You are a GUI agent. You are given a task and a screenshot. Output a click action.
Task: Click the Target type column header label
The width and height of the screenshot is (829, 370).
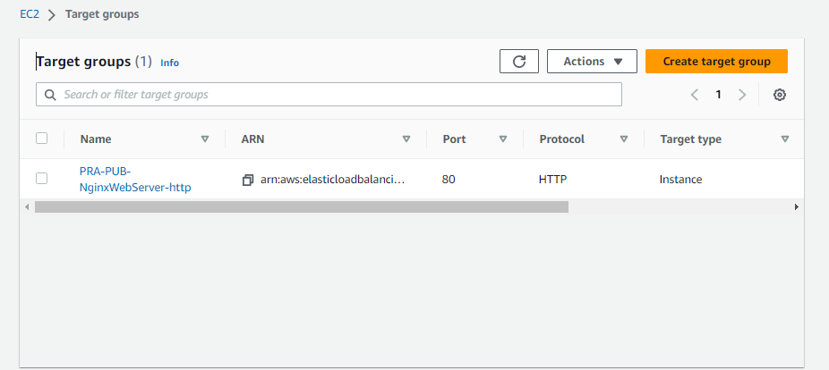click(x=690, y=139)
